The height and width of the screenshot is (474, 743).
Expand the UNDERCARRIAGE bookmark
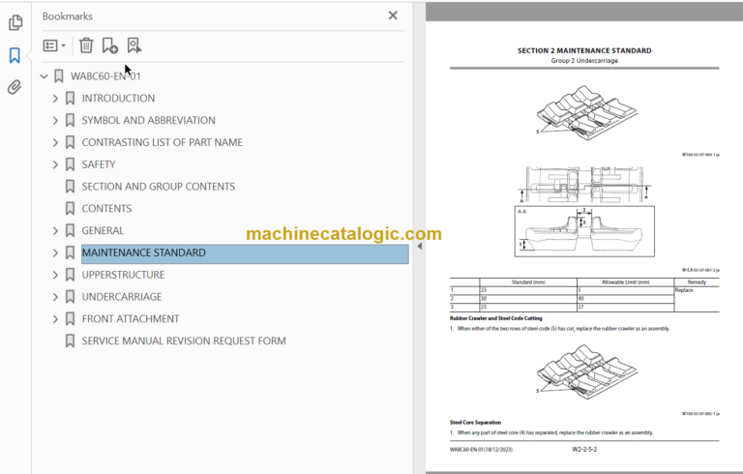[55, 297]
